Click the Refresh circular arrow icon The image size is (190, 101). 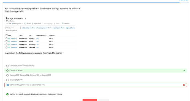25,24
